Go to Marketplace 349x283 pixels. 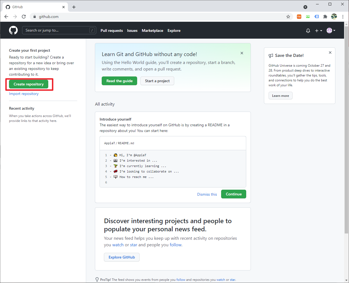(x=152, y=30)
